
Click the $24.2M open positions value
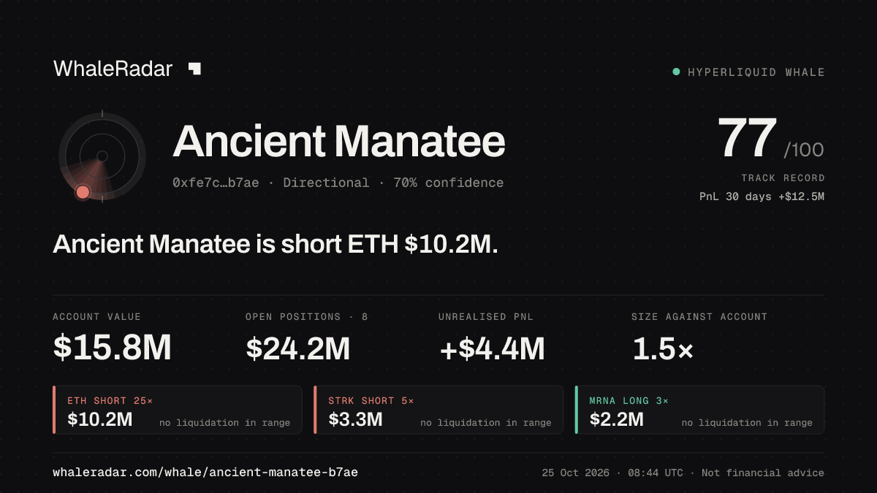click(297, 348)
